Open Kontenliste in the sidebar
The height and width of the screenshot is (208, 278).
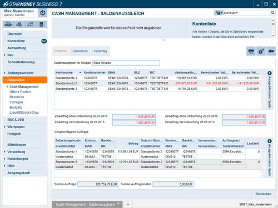[16, 41]
